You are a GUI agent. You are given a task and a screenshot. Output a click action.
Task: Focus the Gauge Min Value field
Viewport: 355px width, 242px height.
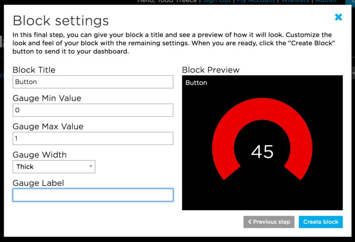93,110
